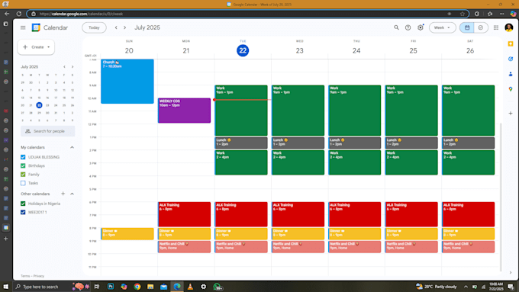Reload the page in browser

point(19,14)
